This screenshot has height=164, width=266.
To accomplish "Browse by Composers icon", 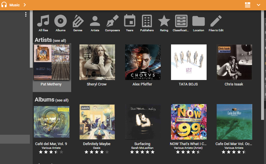I will coord(112,23).
